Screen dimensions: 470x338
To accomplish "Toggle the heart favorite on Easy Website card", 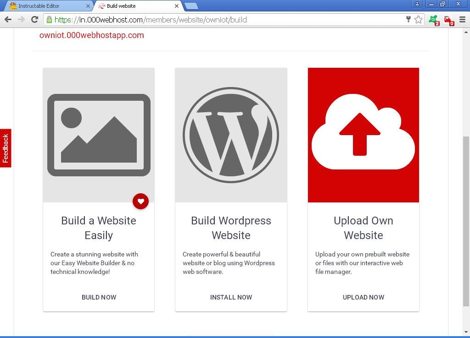I will 141,201.
